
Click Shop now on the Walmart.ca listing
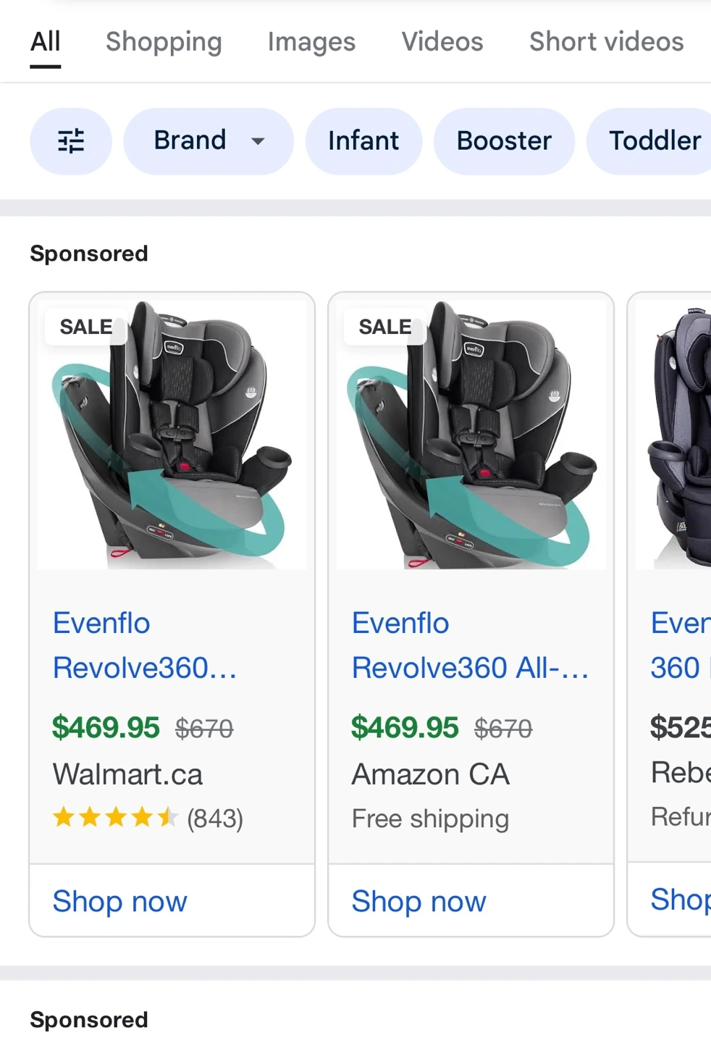(x=119, y=901)
